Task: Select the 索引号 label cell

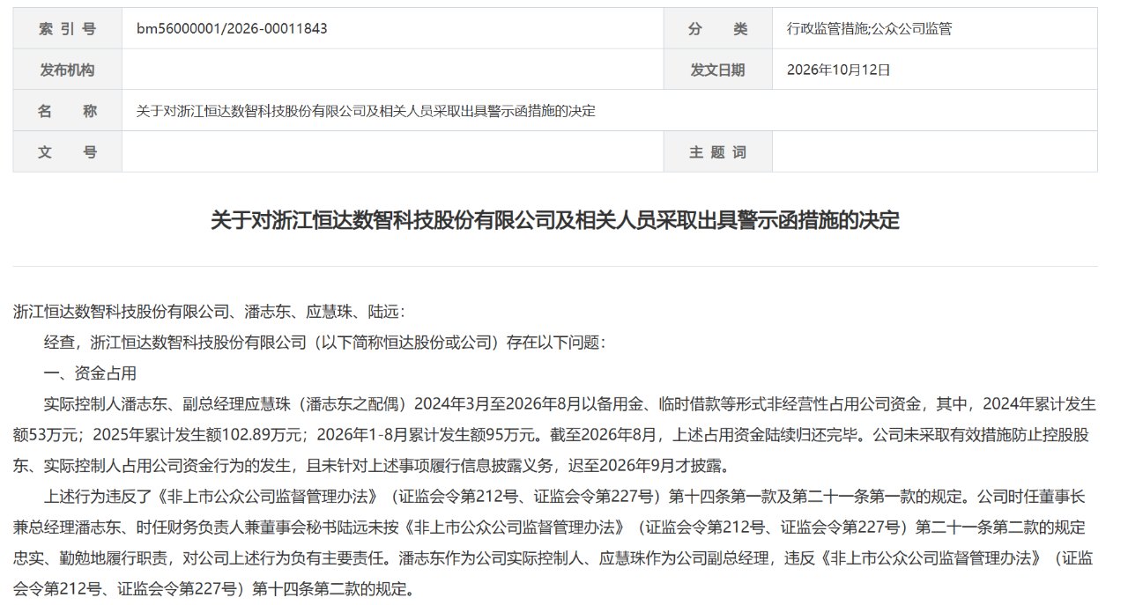Action: [x=67, y=28]
